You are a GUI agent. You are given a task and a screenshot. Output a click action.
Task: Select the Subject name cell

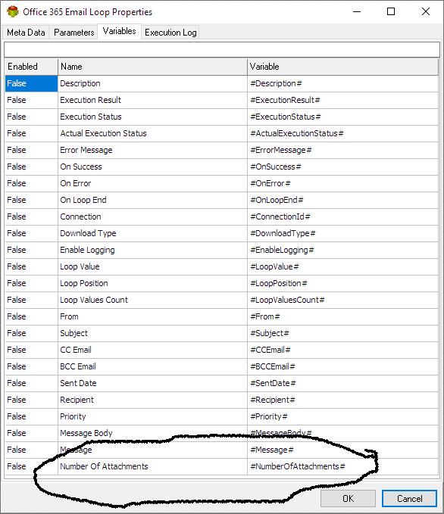click(152, 333)
